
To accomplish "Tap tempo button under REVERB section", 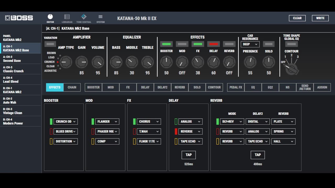I will (x=258, y=155).
